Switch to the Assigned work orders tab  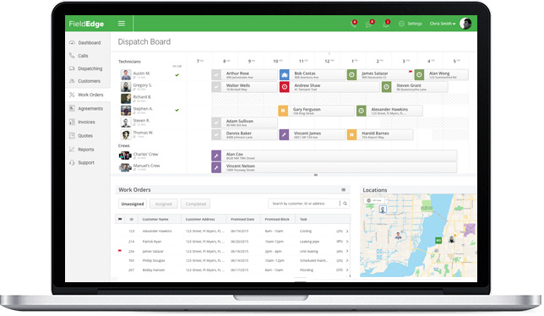point(163,204)
